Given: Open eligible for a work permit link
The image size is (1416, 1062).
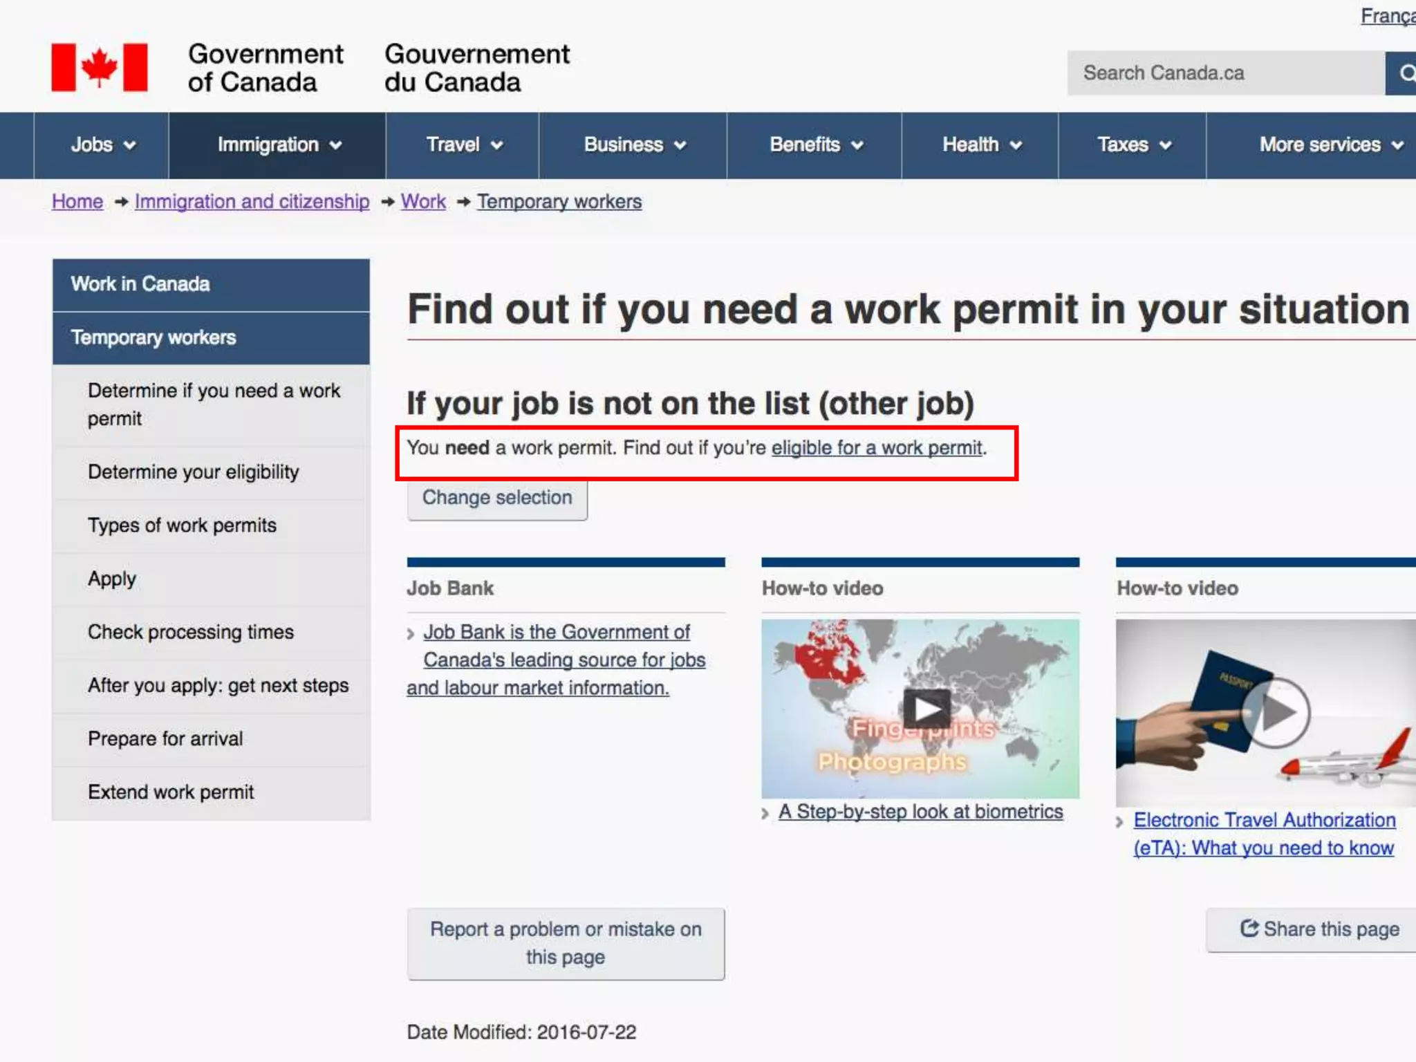Looking at the screenshot, I should [876, 448].
